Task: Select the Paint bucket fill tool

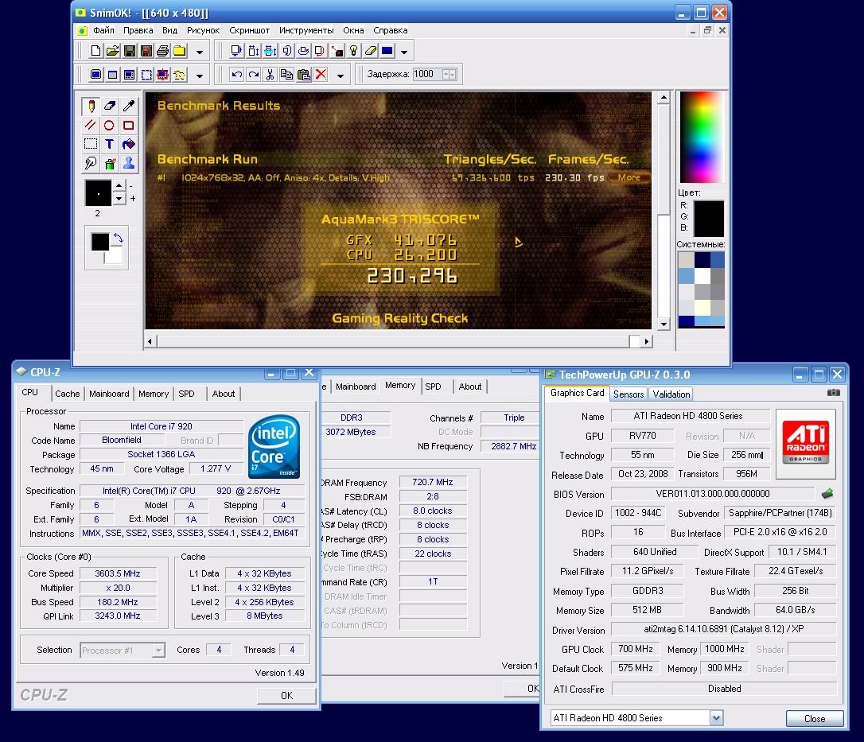Action: point(128,144)
